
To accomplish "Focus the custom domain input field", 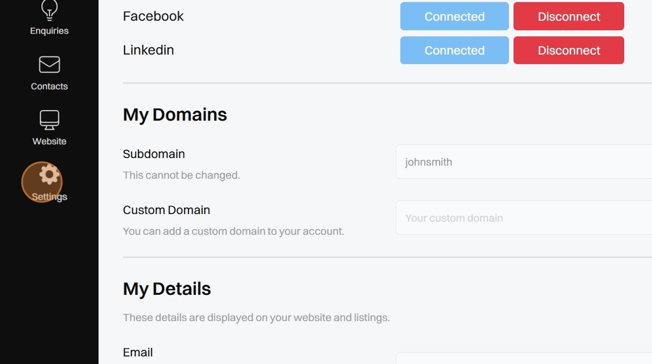I will tap(524, 218).
